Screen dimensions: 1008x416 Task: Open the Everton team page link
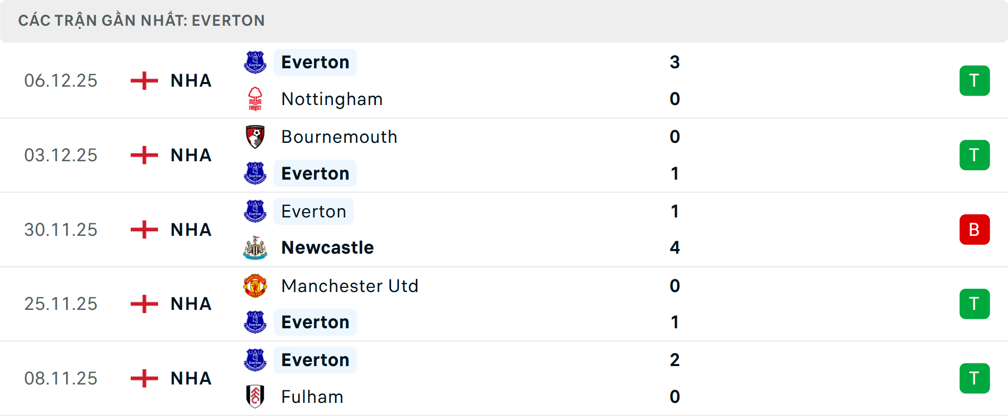tap(315, 62)
